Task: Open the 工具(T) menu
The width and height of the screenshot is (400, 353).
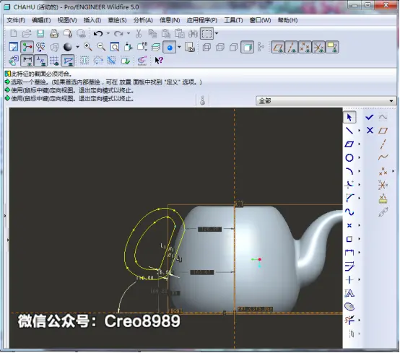Action: pyautogui.click(x=233, y=20)
